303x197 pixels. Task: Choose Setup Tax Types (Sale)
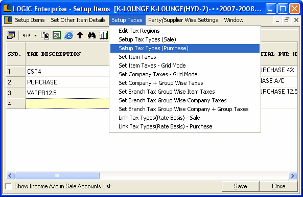click(x=185, y=39)
